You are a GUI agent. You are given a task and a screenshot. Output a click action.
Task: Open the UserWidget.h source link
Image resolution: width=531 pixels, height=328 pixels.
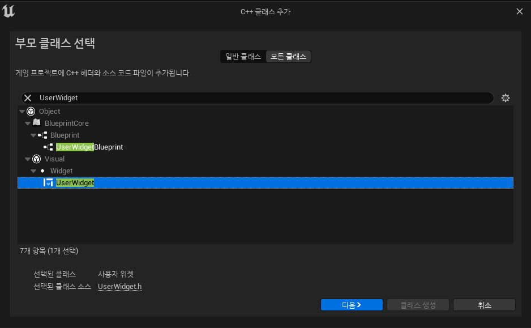(119, 286)
